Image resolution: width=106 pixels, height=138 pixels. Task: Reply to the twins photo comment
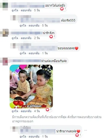click(x=26, y=111)
